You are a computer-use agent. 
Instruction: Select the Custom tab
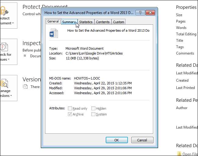(x=118, y=22)
